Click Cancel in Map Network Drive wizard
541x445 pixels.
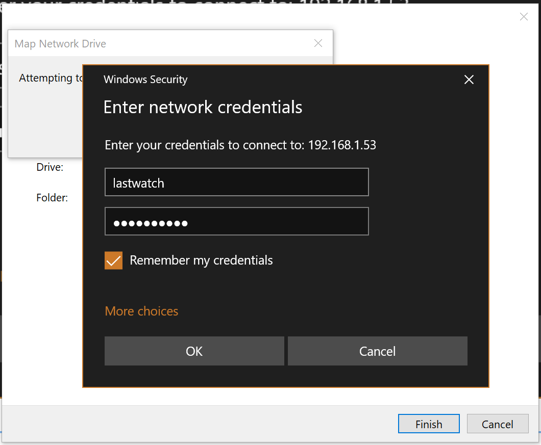(x=498, y=424)
